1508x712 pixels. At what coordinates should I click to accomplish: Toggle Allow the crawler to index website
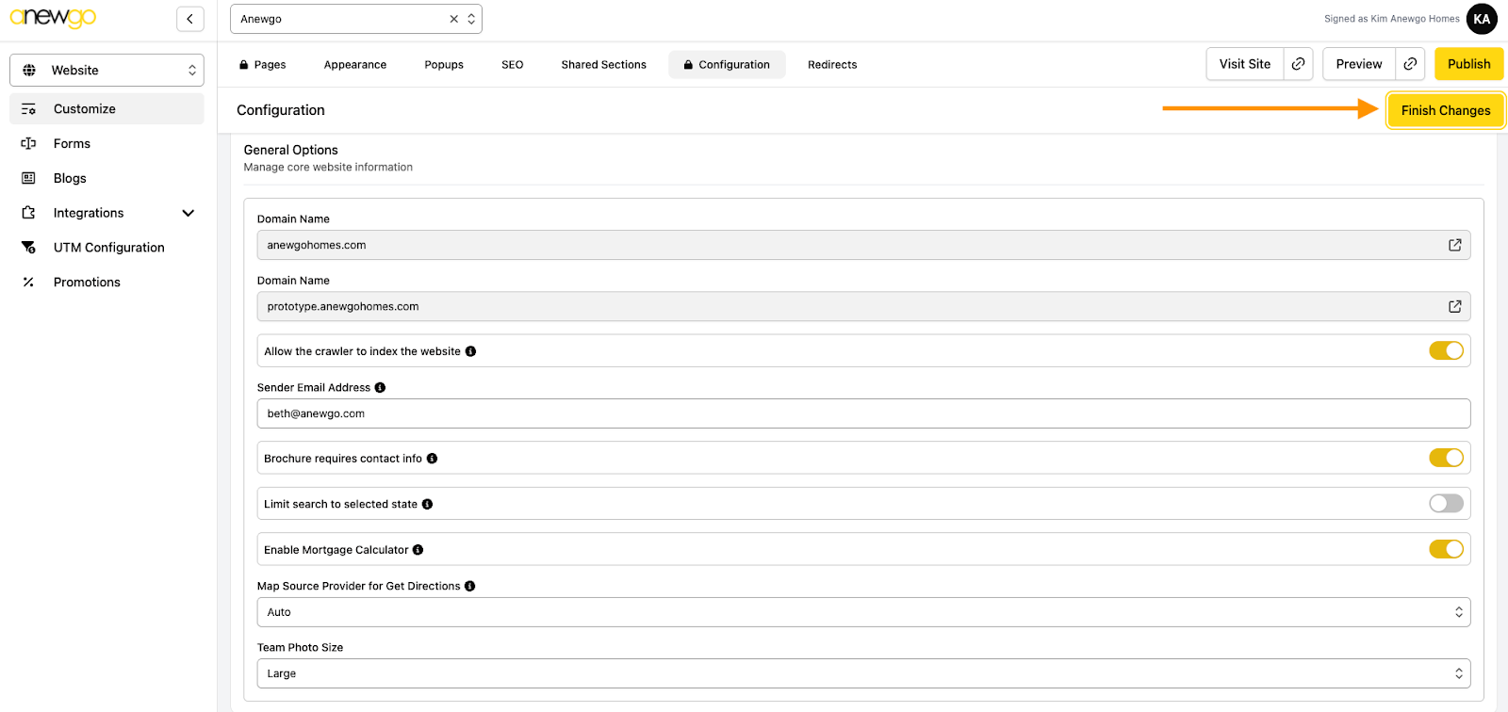pos(1446,350)
